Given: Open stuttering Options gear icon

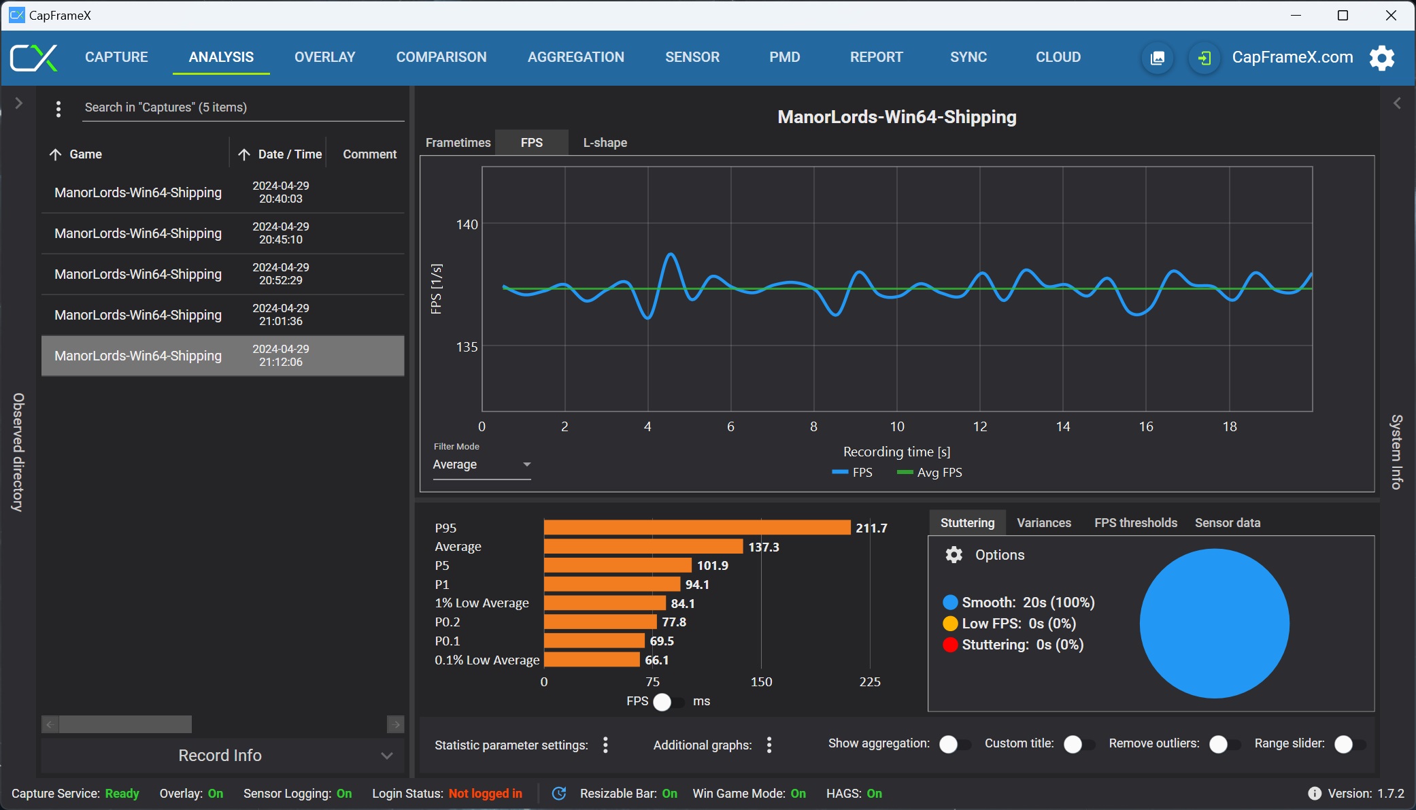Looking at the screenshot, I should tap(954, 555).
